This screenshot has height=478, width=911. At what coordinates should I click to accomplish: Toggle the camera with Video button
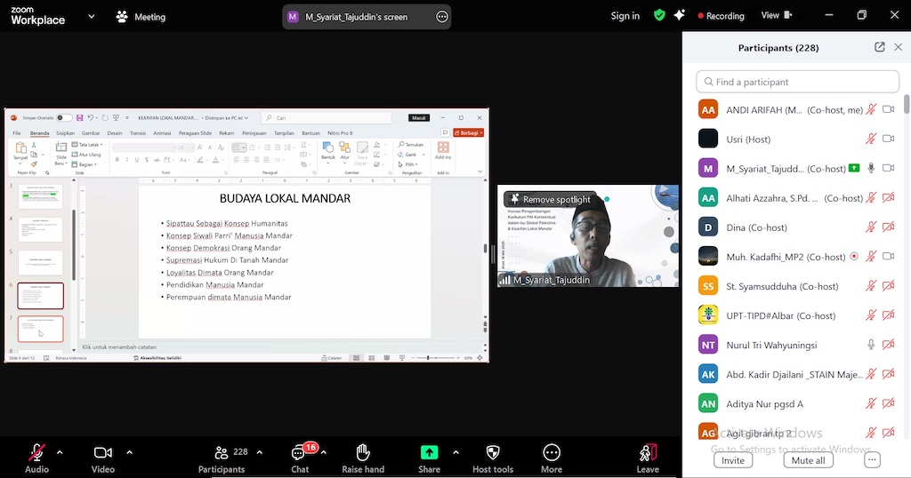click(103, 453)
